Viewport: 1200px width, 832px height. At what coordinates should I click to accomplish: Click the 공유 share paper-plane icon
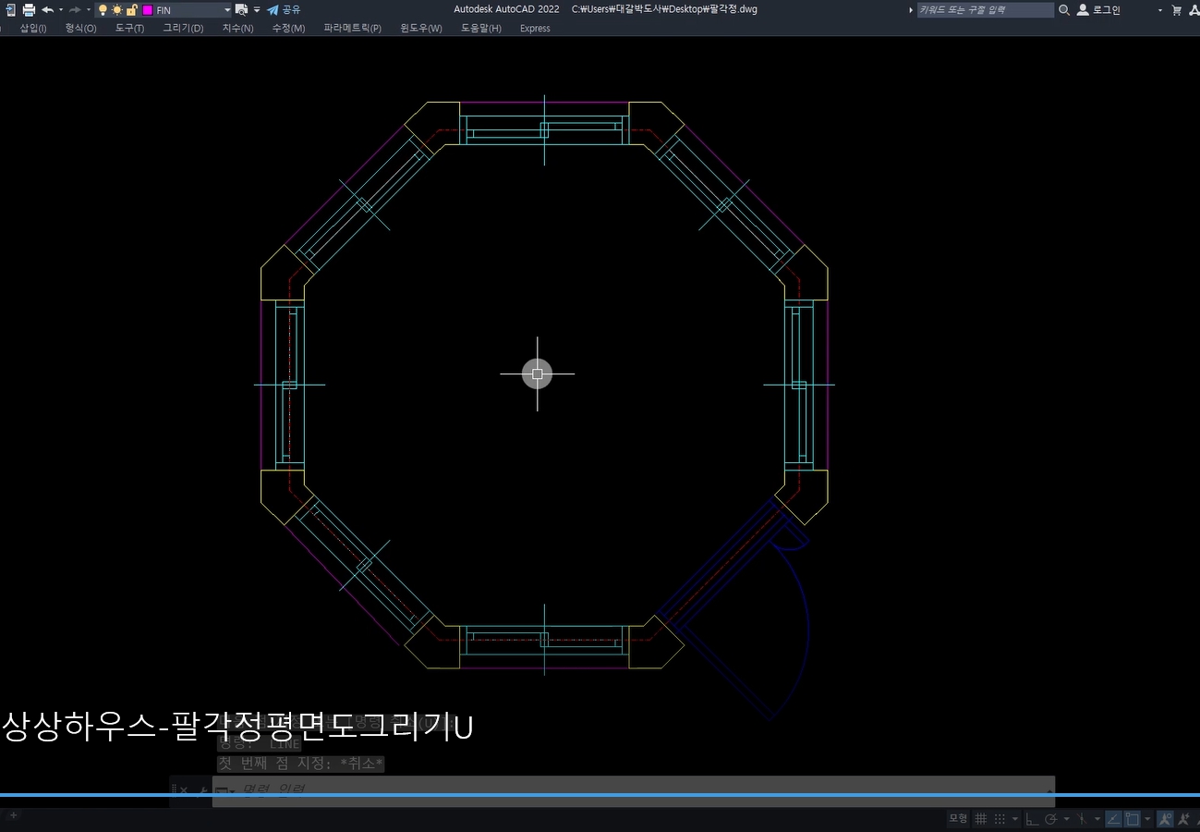point(273,10)
